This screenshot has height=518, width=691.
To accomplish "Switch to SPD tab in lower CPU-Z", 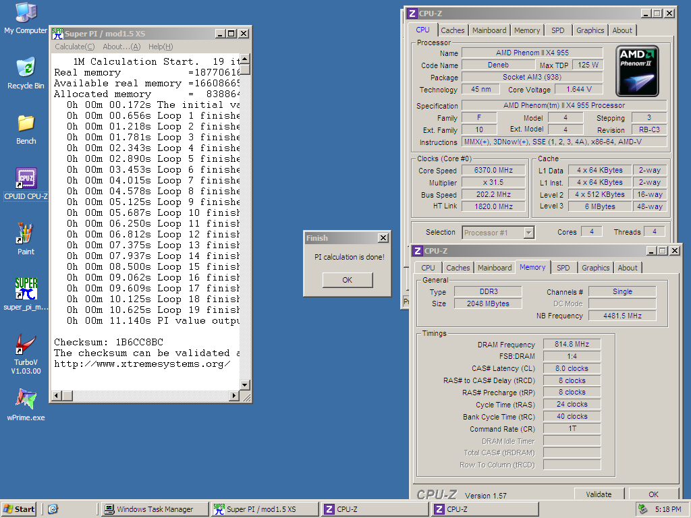I will point(563,268).
